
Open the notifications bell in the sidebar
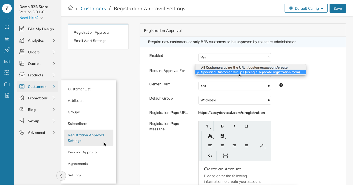click(7, 27)
